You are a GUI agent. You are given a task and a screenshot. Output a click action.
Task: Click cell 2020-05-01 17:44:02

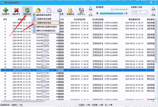pyautogui.click(x=80, y=64)
